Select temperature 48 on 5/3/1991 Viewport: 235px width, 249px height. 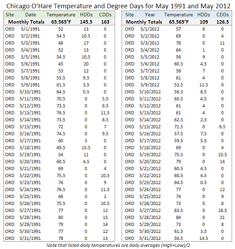pos(60,43)
